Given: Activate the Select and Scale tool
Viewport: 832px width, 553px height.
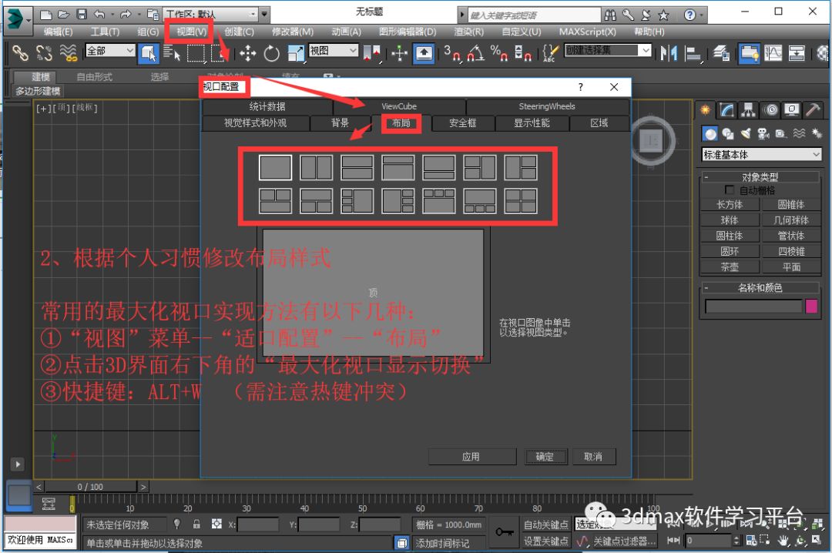Looking at the screenshot, I should 296,53.
